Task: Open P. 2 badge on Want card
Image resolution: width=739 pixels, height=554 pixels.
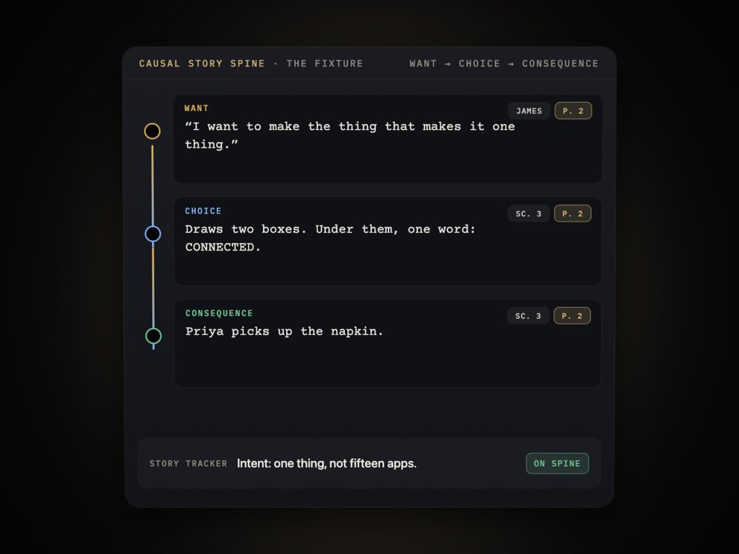Action: 573,111
